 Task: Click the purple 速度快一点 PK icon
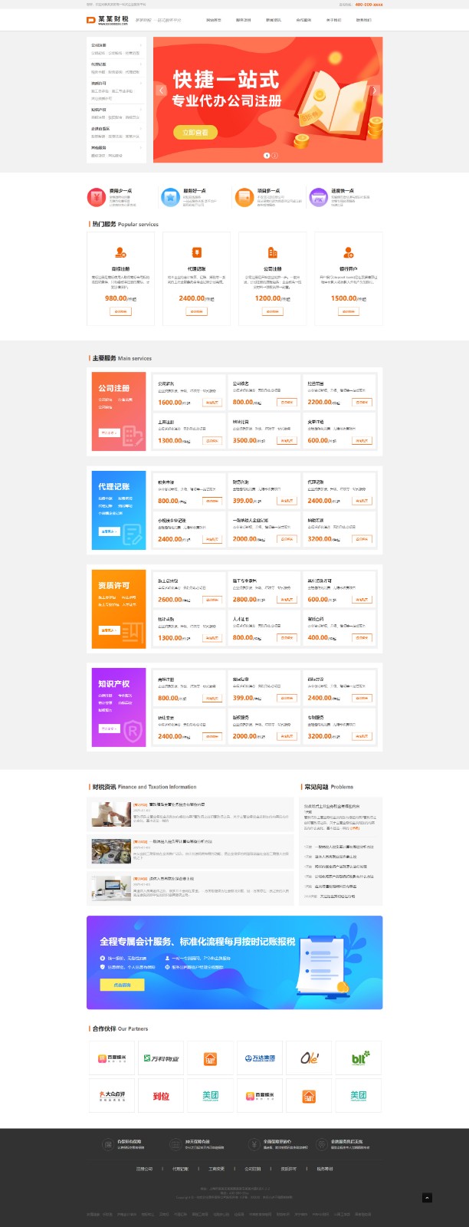(x=317, y=198)
